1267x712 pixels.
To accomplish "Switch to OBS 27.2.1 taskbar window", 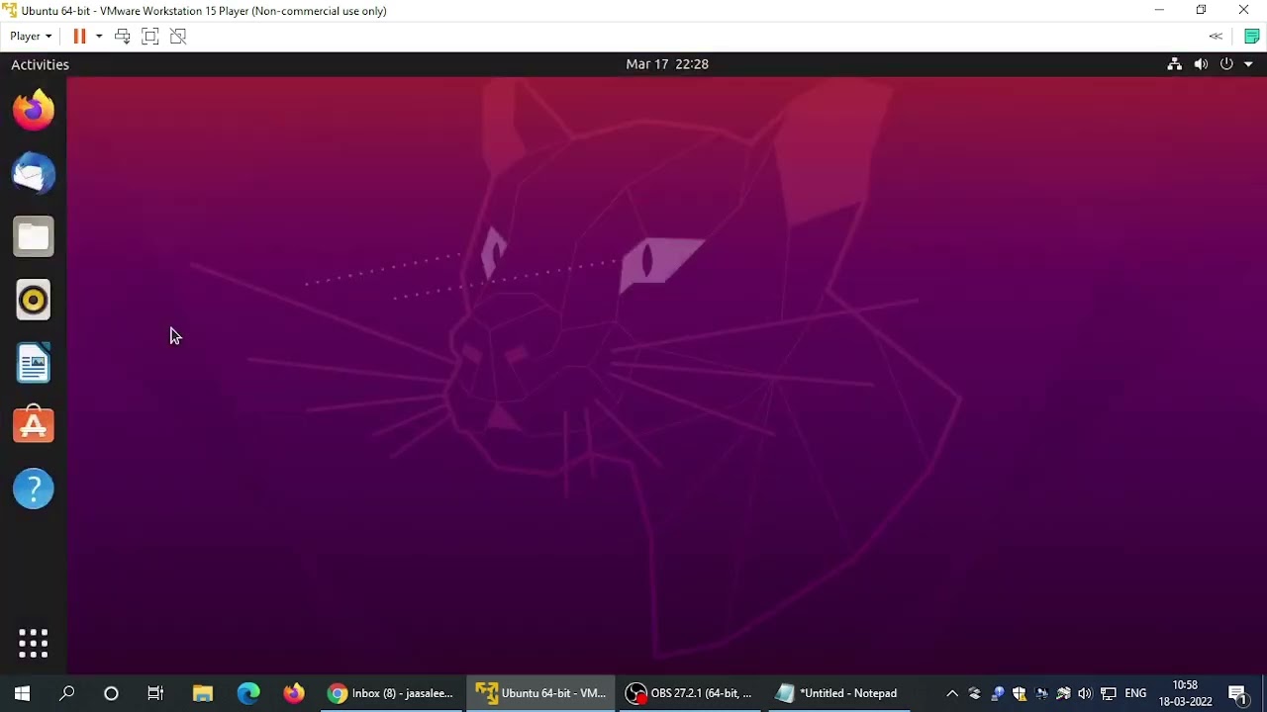I will (689, 693).
